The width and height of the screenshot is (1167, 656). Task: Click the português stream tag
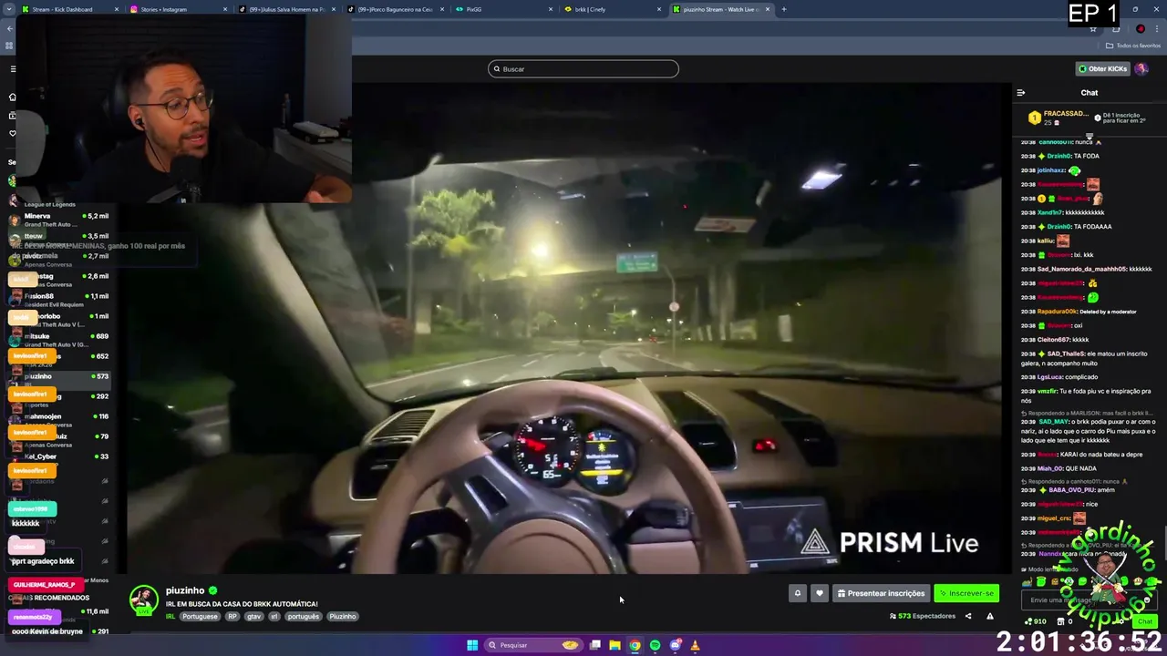click(304, 617)
